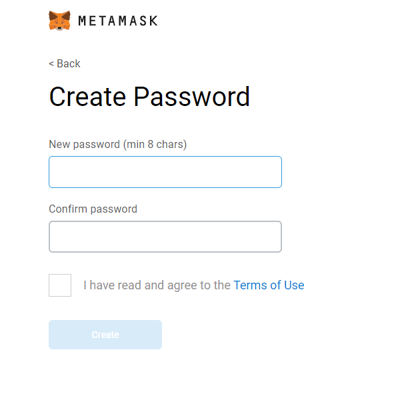The width and height of the screenshot is (404, 414).
Task: Select the word Password in the heading
Action: coord(192,97)
